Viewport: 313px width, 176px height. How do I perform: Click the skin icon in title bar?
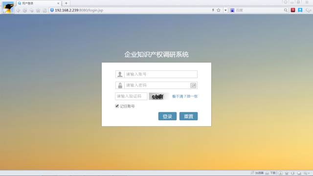pyautogui.click(x=286, y=2)
